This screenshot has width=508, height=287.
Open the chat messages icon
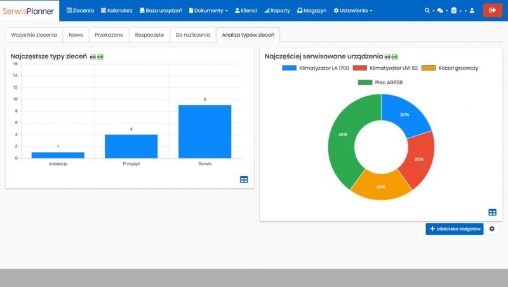[x=440, y=10]
